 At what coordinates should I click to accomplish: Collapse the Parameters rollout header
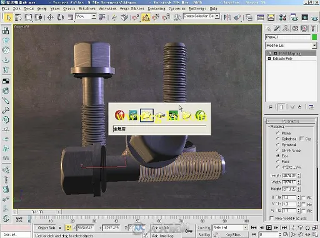coord(291,121)
